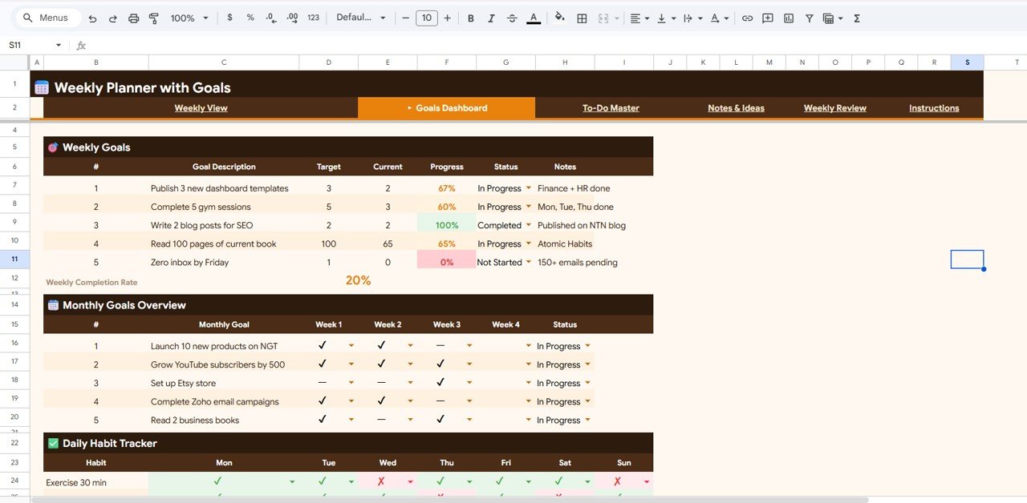Open the Borders tool

click(x=582, y=18)
